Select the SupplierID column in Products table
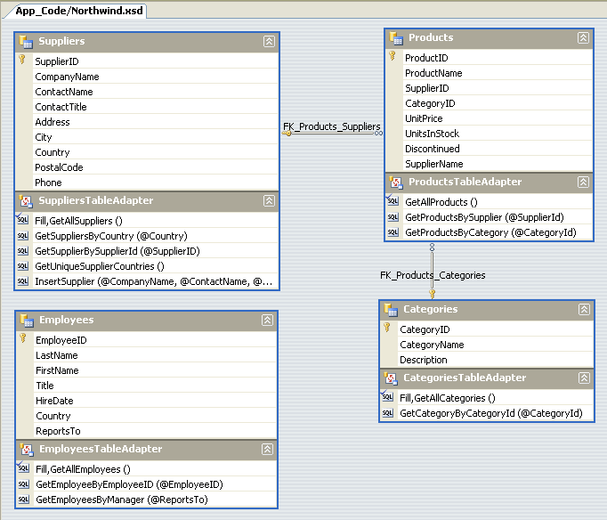 498,88
